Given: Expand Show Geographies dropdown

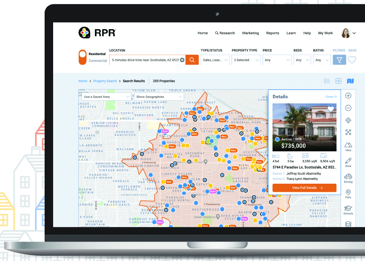Looking at the screenshot, I should pyautogui.click(x=159, y=97).
